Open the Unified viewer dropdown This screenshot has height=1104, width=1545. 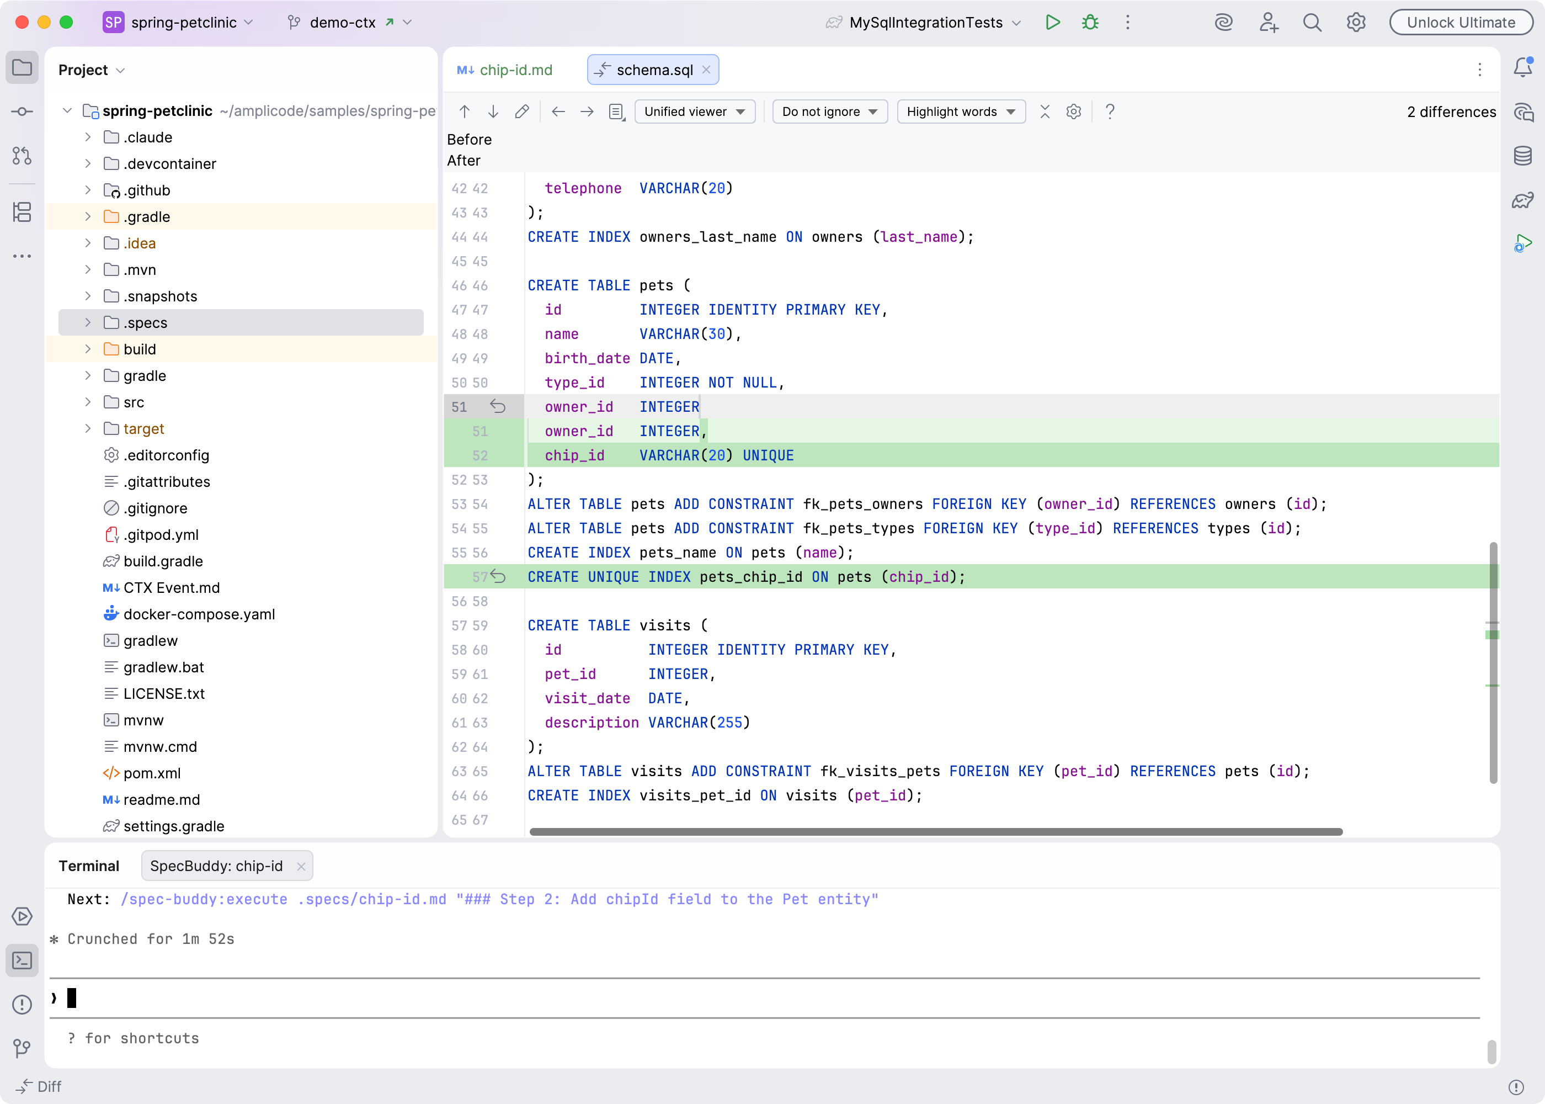694,112
